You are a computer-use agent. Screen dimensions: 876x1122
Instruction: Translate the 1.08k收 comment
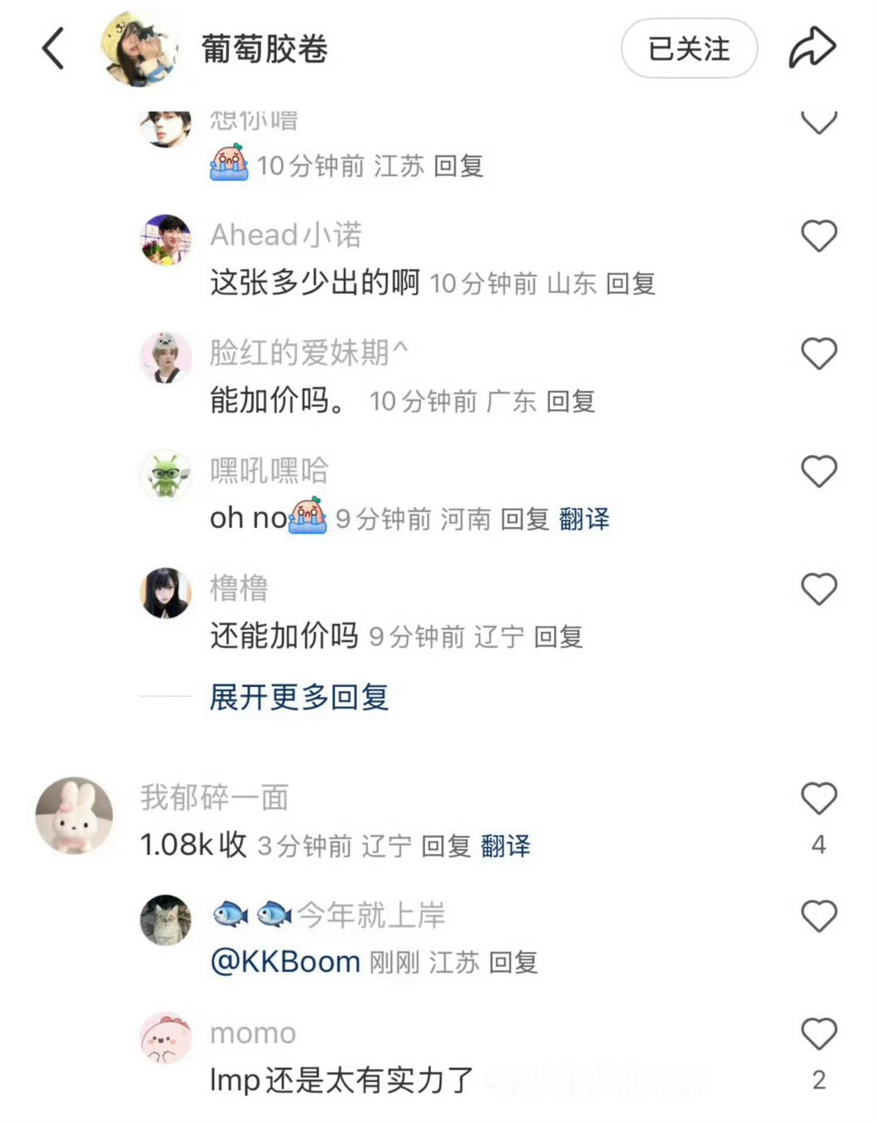point(506,846)
